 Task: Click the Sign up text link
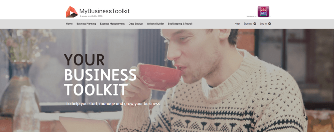(x=248, y=24)
